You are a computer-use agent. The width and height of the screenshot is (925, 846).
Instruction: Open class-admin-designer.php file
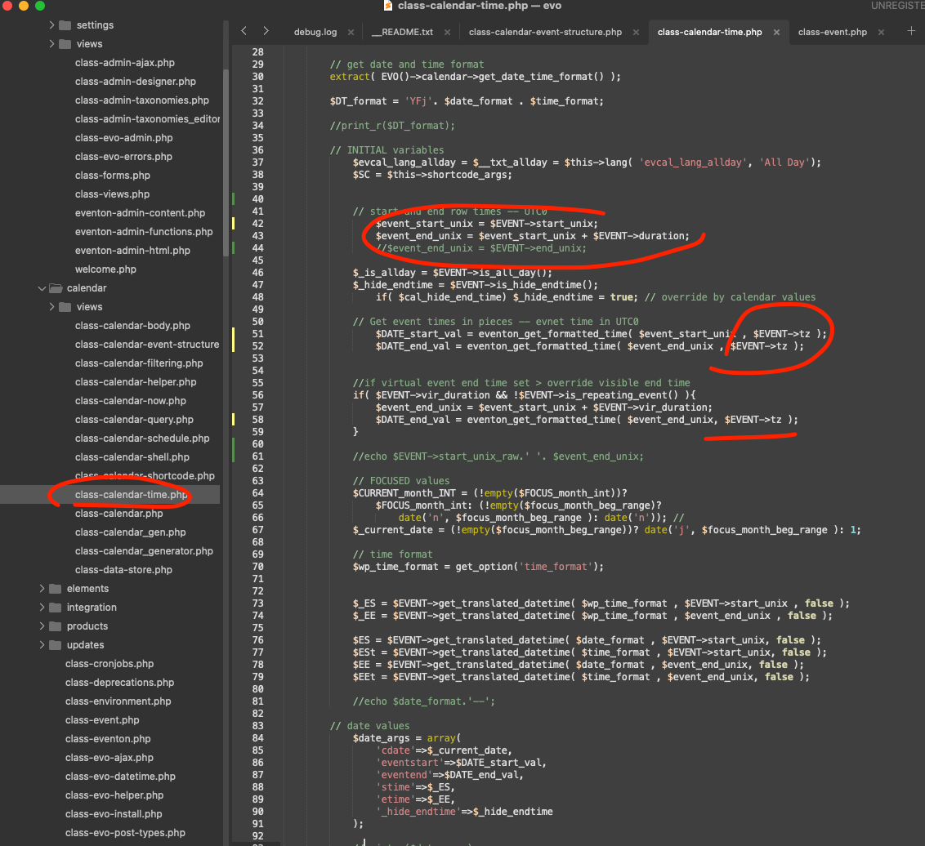coord(135,82)
